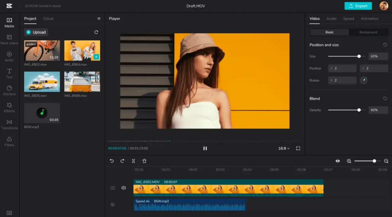392x217 pixels.
Task: Select the IMG_6505.mov thumbnail
Action: (x=42, y=82)
